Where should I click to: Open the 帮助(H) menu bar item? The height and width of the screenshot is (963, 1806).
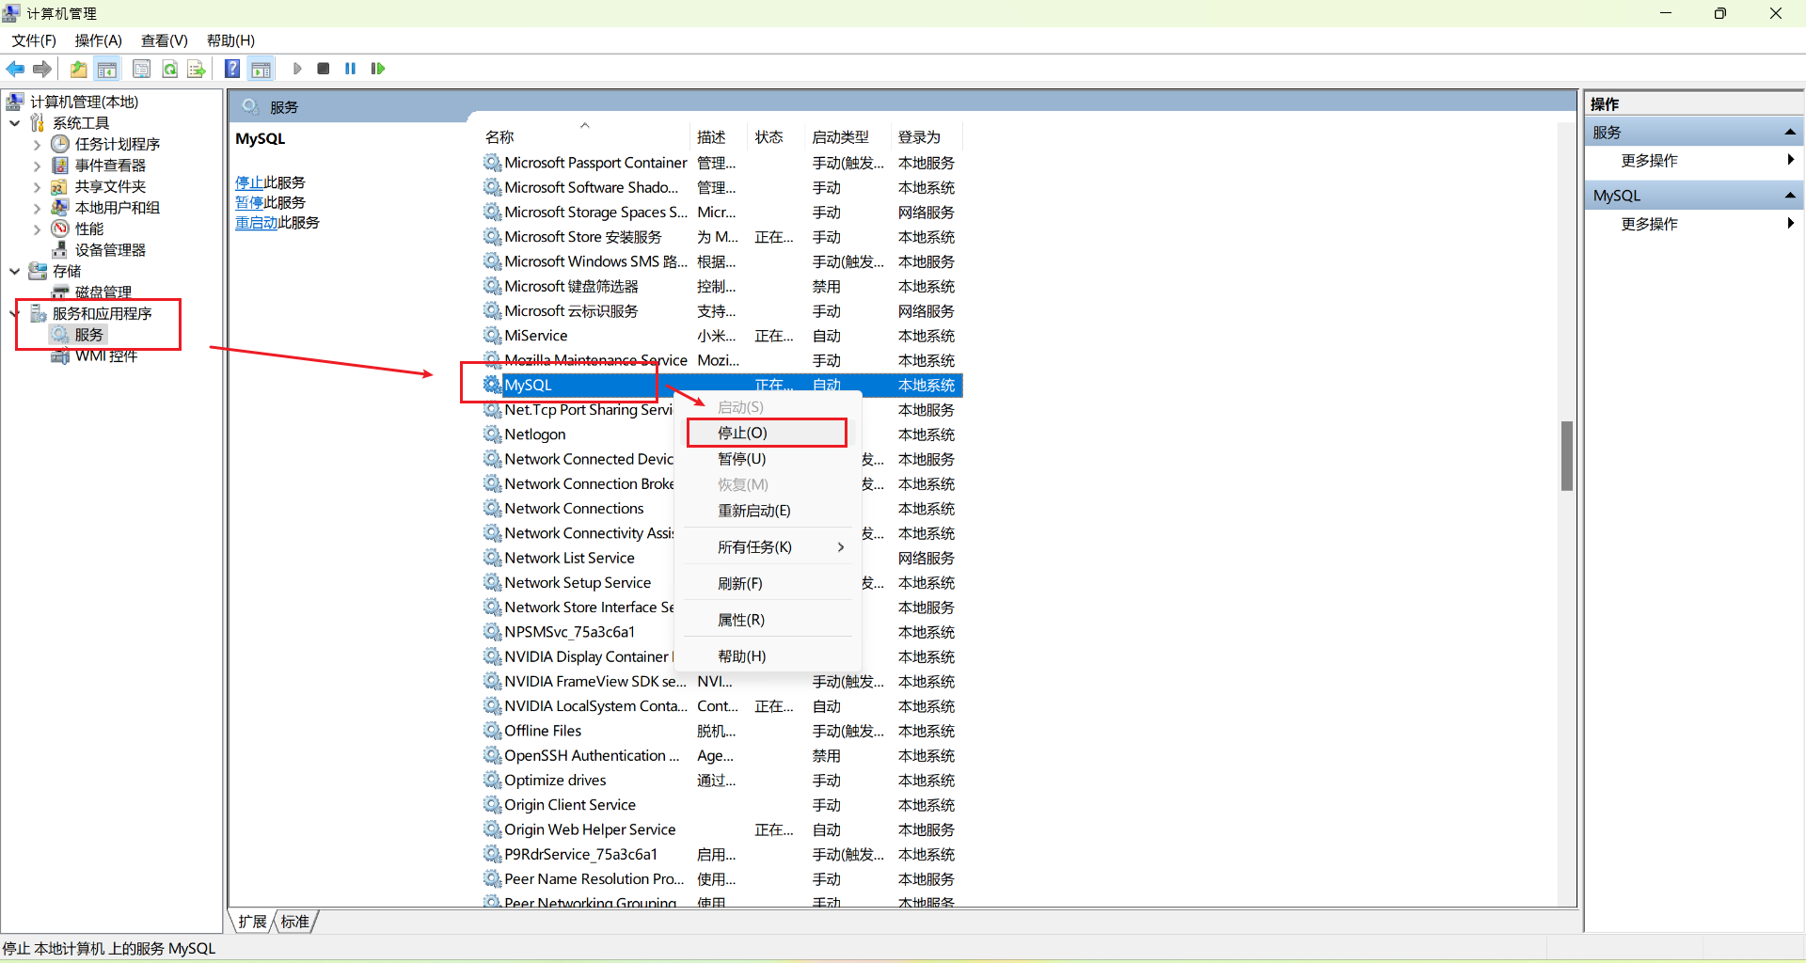coord(230,40)
